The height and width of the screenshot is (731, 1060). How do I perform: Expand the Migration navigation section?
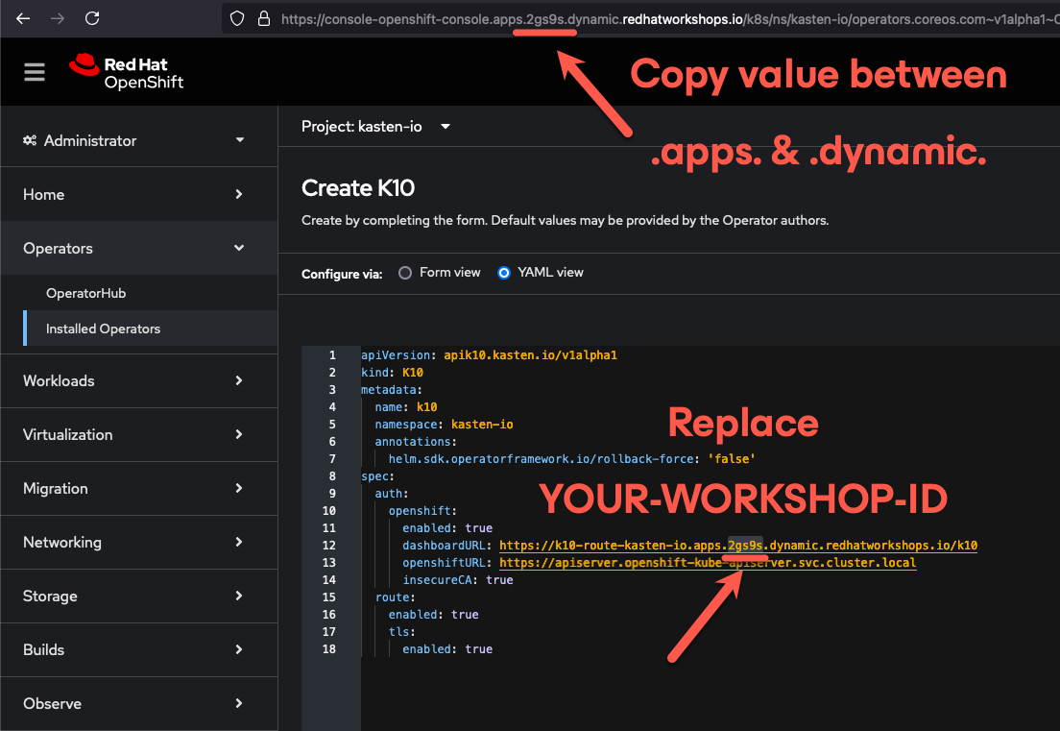[x=138, y=488]
